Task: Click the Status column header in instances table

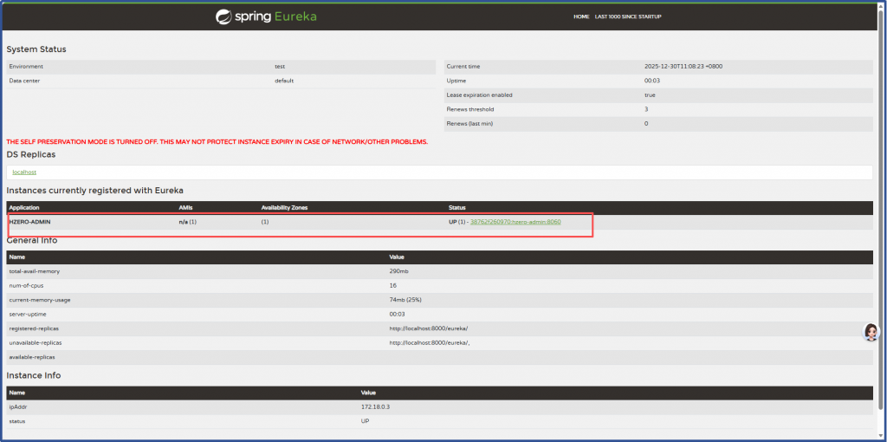Action: (457, 207)
